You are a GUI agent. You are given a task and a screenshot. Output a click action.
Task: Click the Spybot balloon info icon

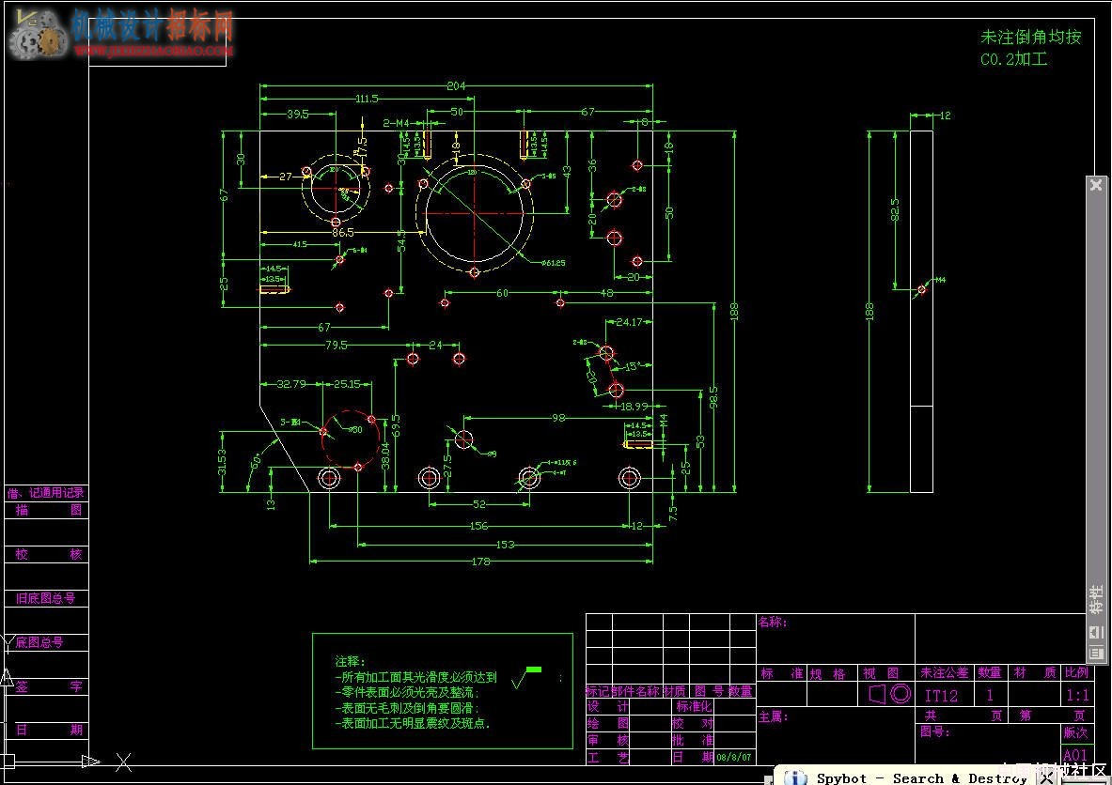[x=795, y=777]
